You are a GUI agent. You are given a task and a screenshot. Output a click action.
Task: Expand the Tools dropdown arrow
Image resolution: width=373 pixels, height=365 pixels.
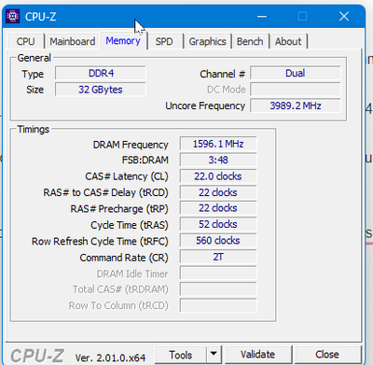(x=214, y=355)
